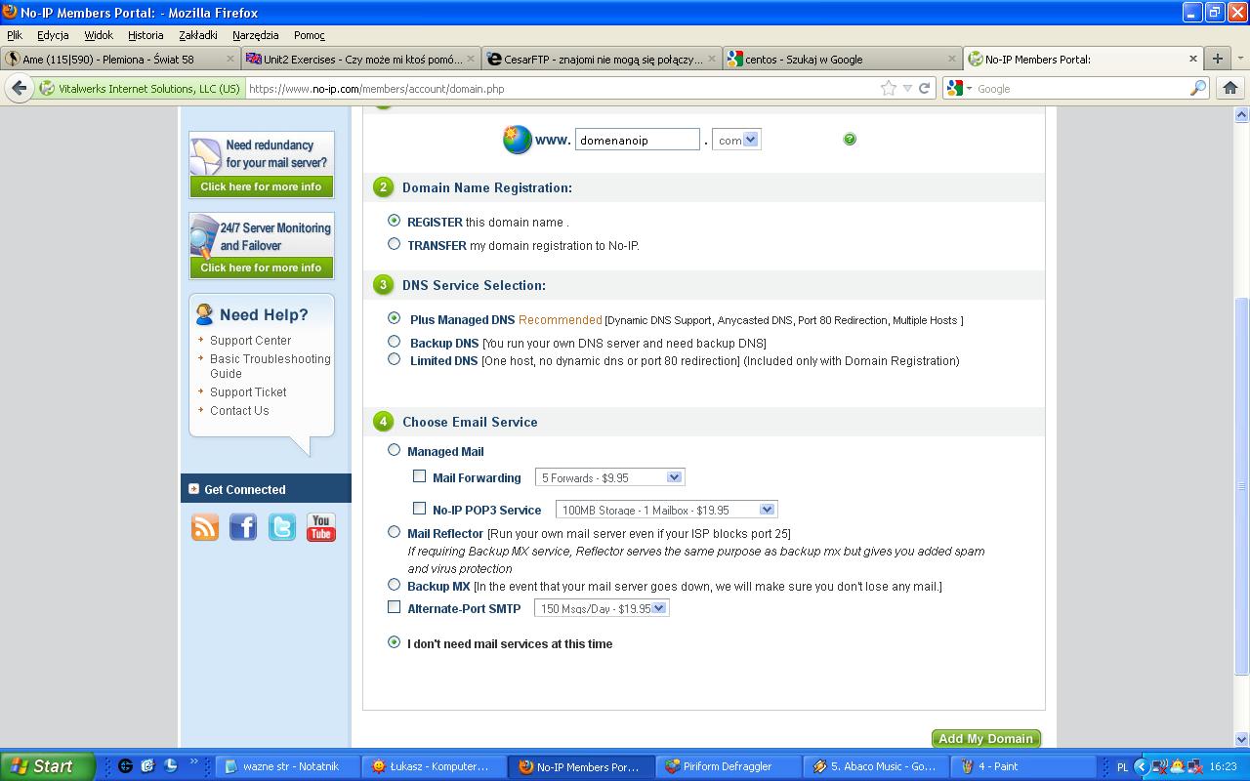This screenshot has width=1250, height=781.
Task: Click Server Monitoring Click here for more info
Action: click(x=261, y=267)
